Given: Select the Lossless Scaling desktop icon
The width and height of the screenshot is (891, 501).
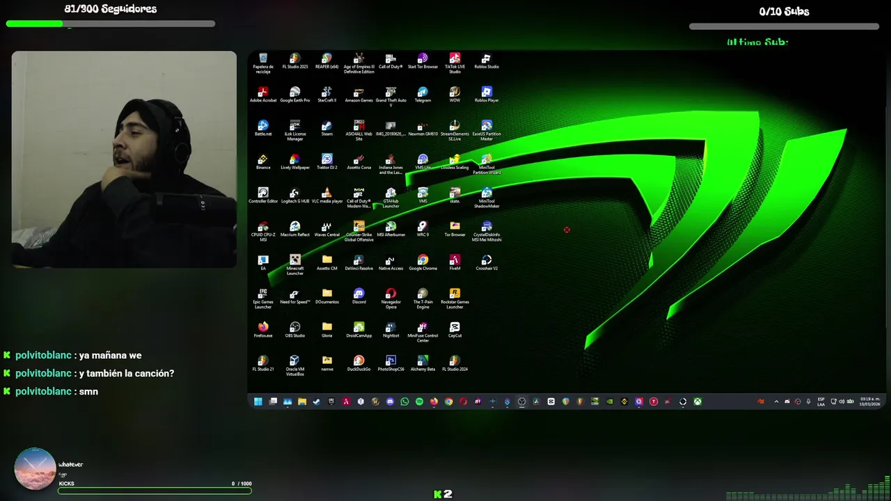Looking at the screenshot, I should [x=455, y=161].
